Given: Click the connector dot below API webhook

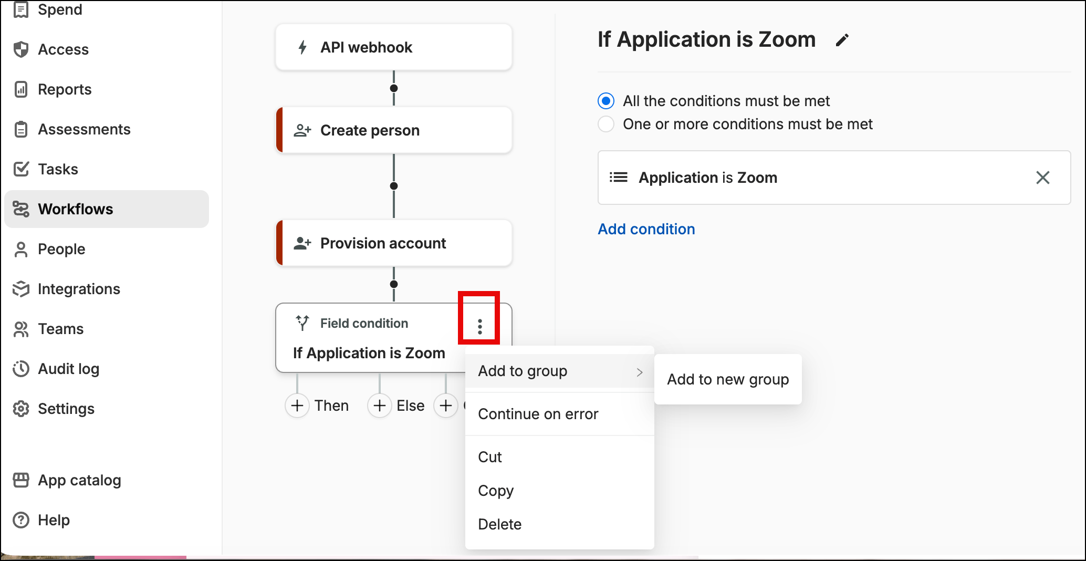Looking at the screenshot, I should coord(394,88).
